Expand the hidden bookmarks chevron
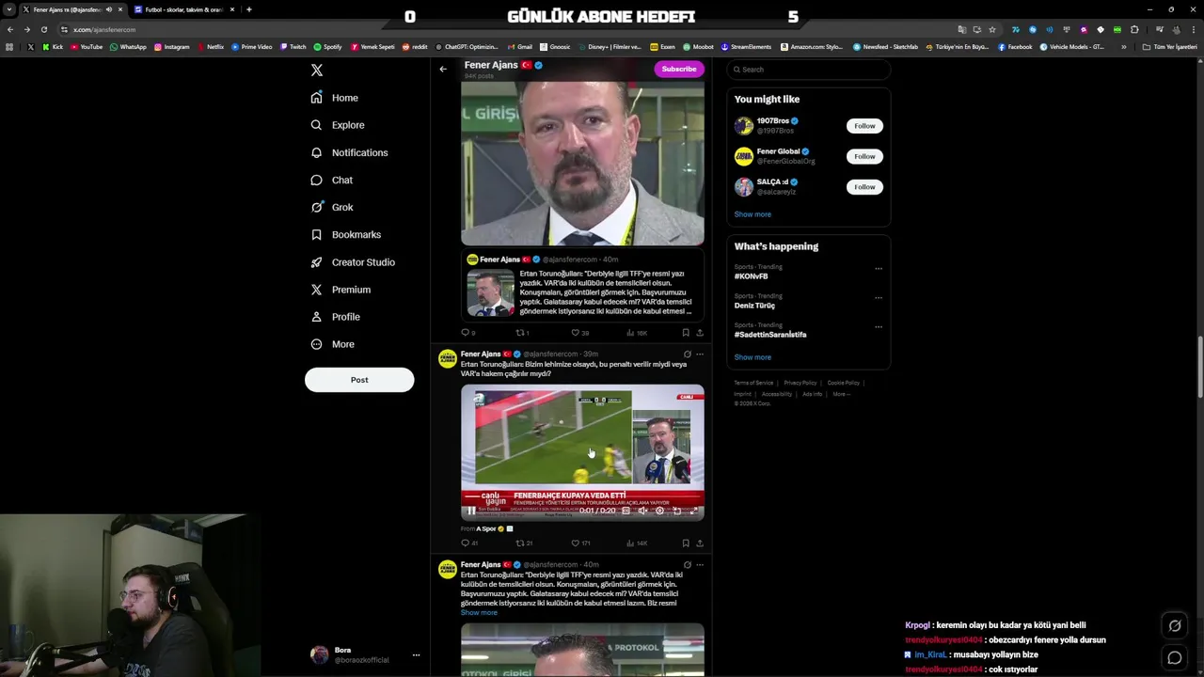Viewport: 1204px width, 677px height. pyautogui.click(x=1123, y=47)
